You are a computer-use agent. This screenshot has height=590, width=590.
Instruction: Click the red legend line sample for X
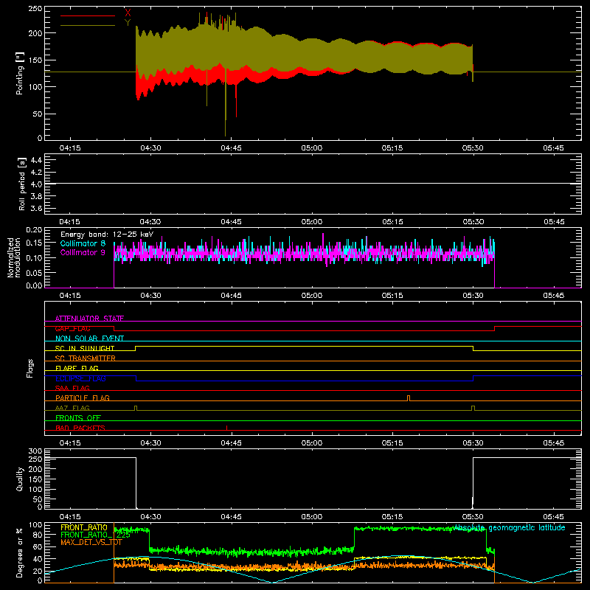point(88,15)
